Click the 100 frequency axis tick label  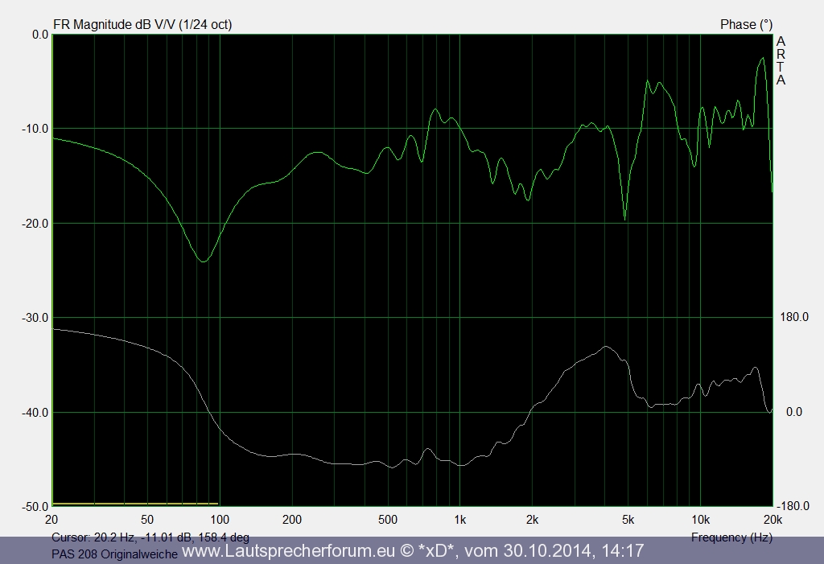(219, 519)
